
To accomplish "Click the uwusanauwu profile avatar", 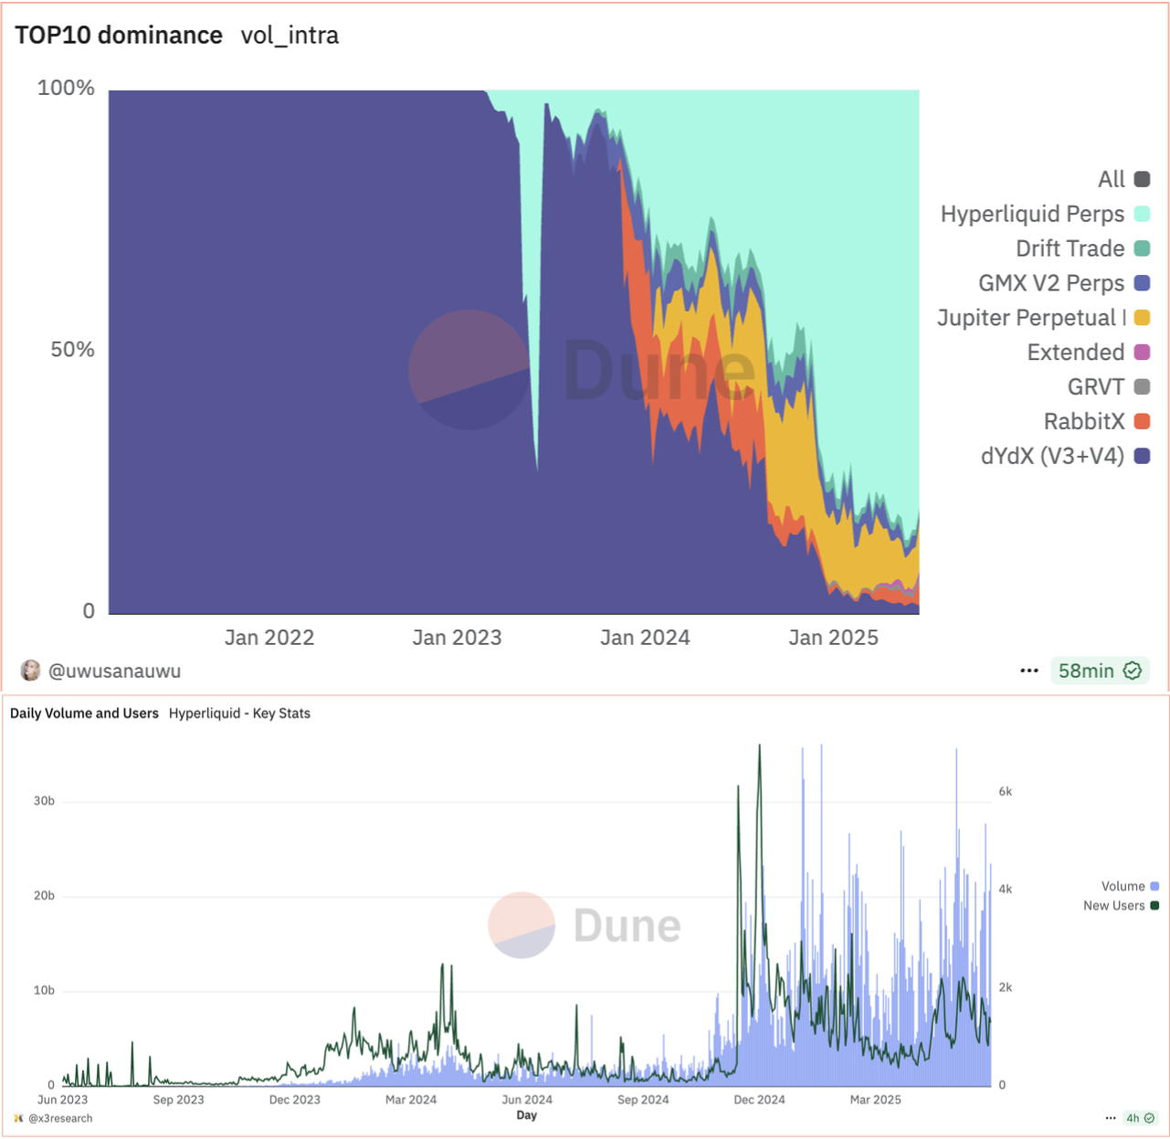I will 30,670.
